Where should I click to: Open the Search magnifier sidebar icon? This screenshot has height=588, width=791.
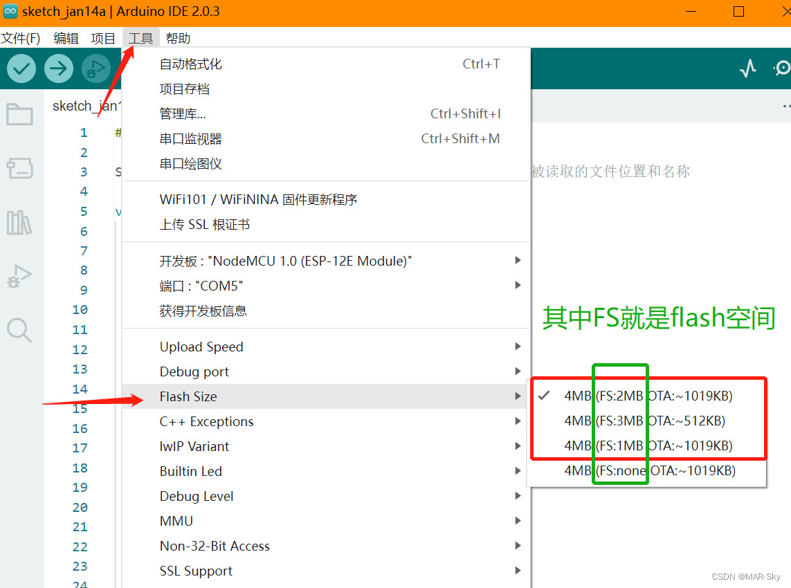tap(19, 330)
